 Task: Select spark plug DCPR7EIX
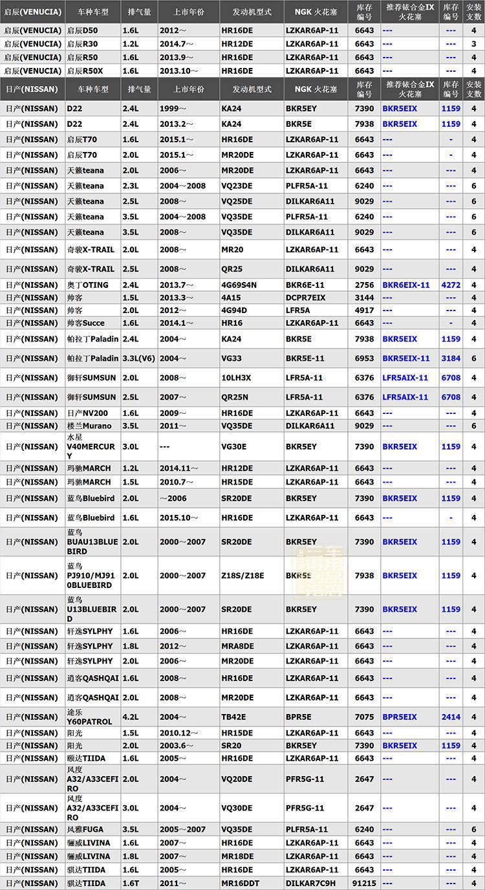pos(306,298)
